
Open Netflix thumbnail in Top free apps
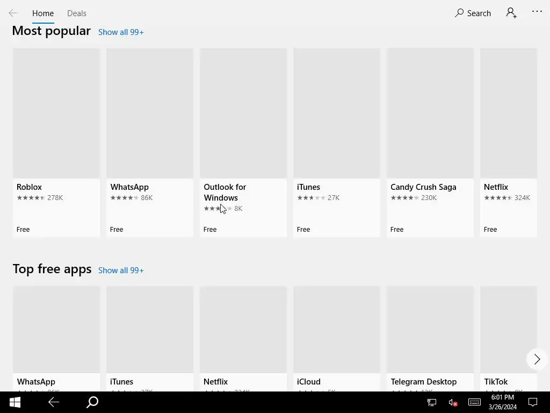coord(243,330)
